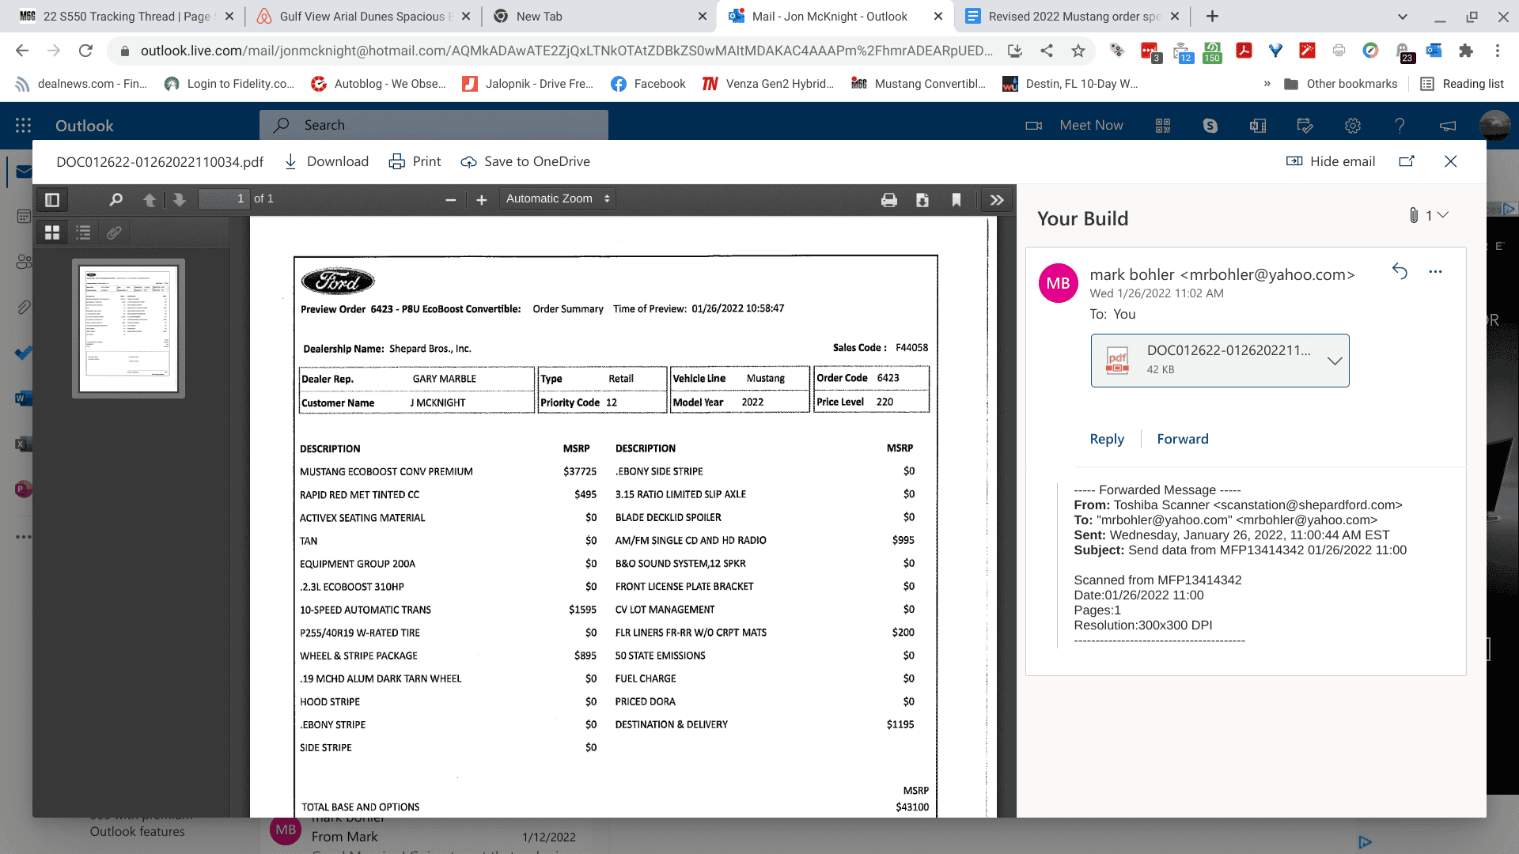Click the PDF viewer bookmark icon
Image resolution: width=1519 pixels, height=854 pixels.
point(956,200)
